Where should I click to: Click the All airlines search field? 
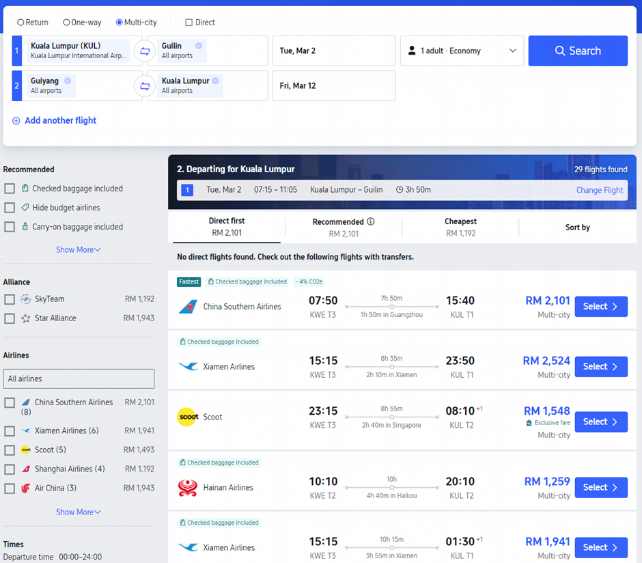click(79, 379)
